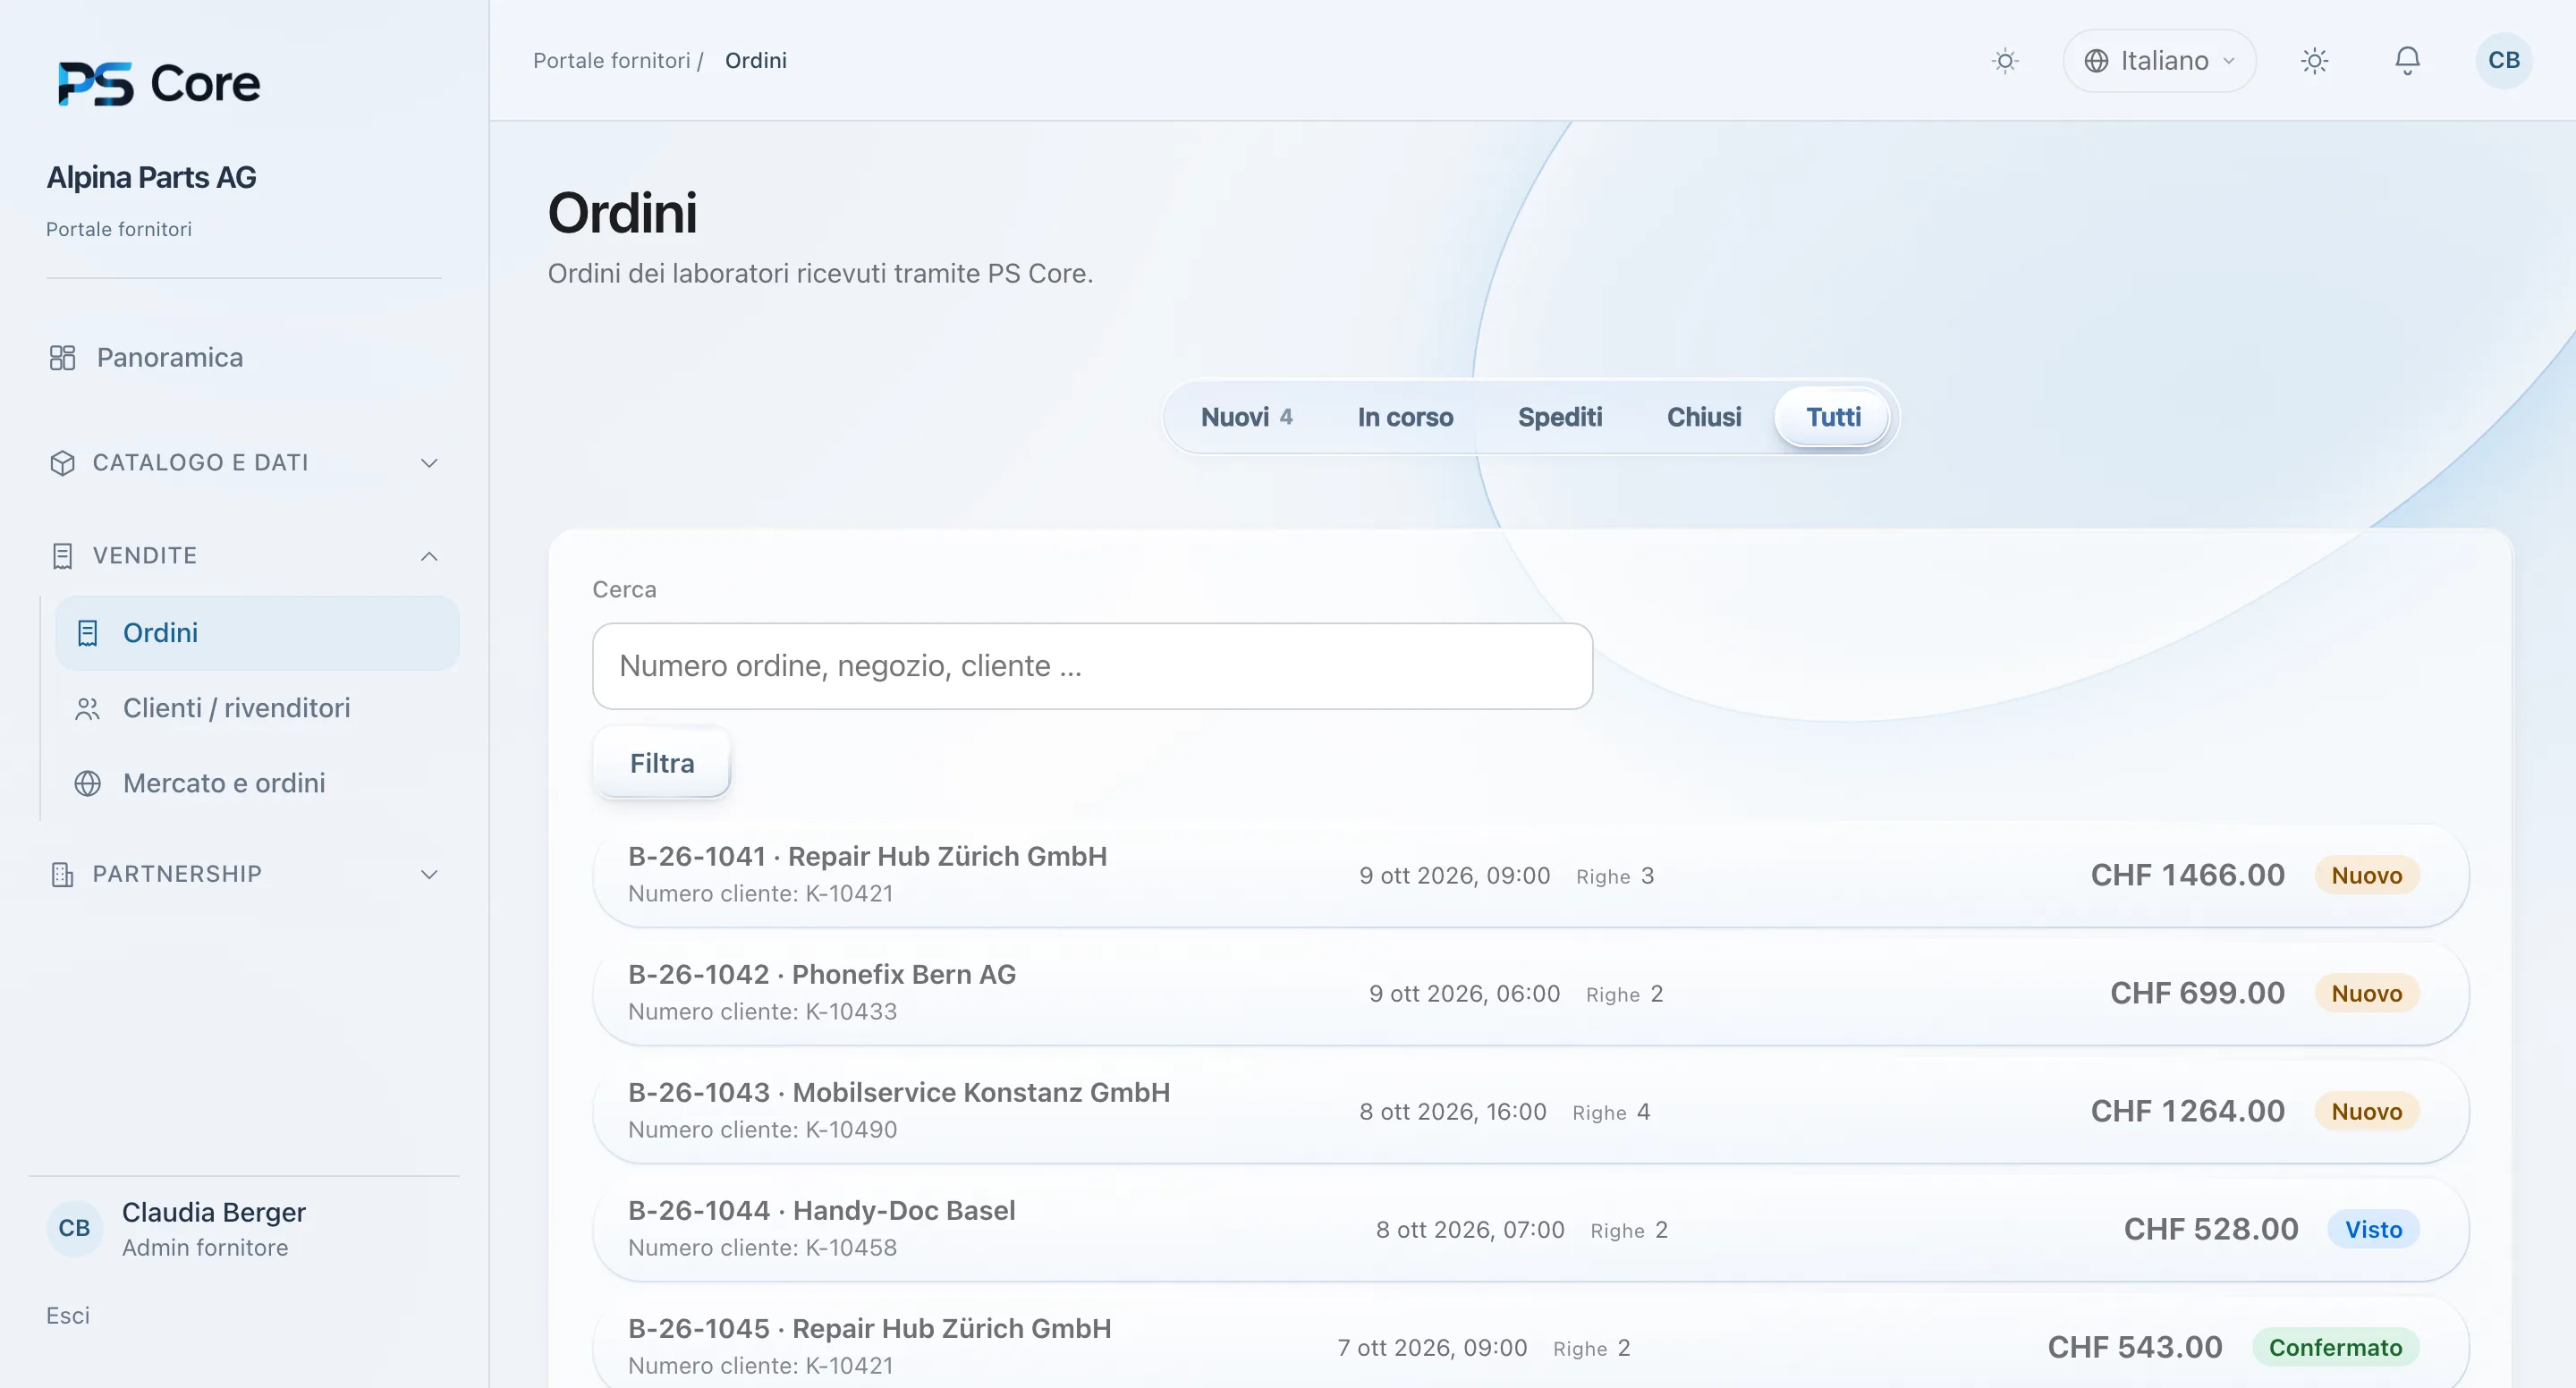
Task: Click the Nuovo badge on order B-26-1042
Action: pos(2366,993)
